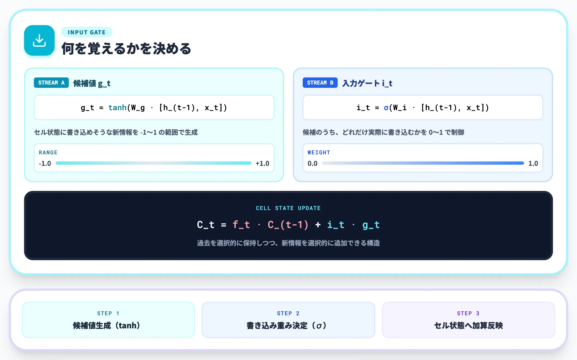577x360 pixels.
Task: Click the C_t cell state equation
Action: 288,225
